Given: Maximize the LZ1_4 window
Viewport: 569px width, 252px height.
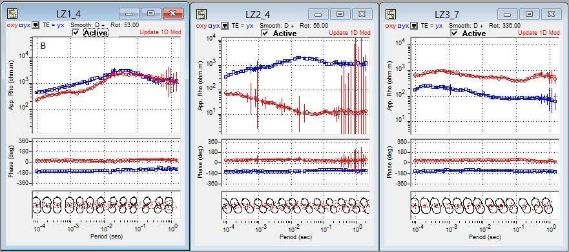Looking at the screenshot, I should point(151,14).
